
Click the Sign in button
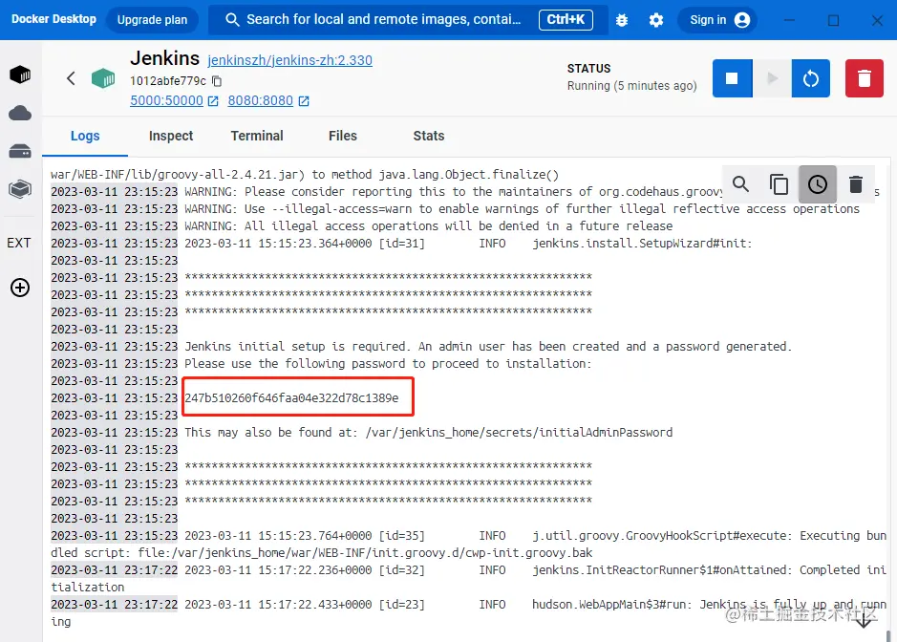718,20
